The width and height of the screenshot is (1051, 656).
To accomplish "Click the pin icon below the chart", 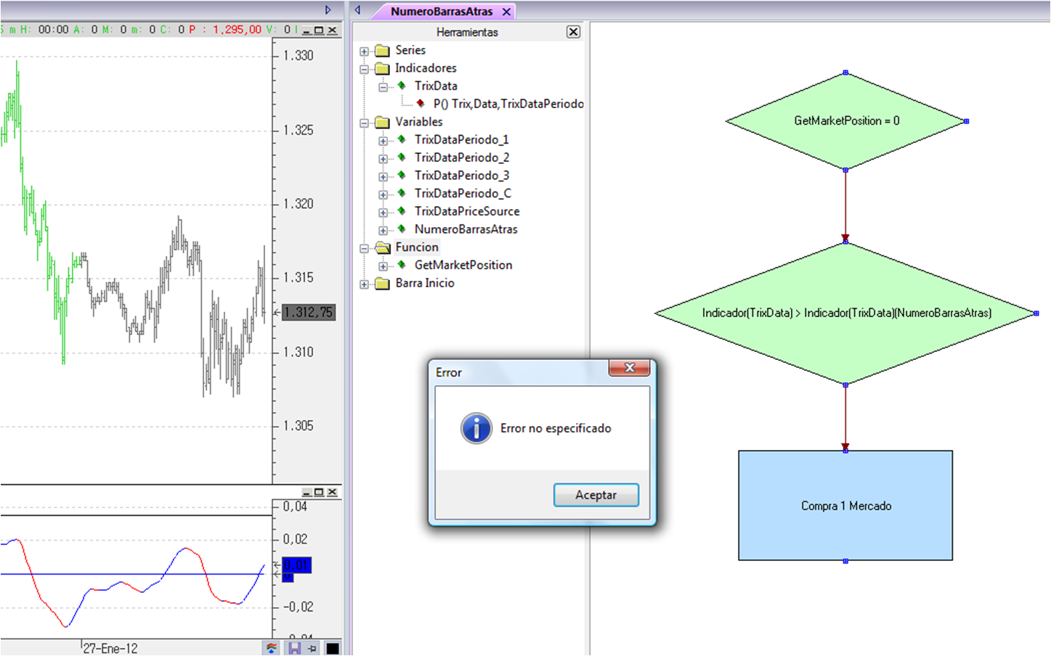I will (x=312, y=648).
